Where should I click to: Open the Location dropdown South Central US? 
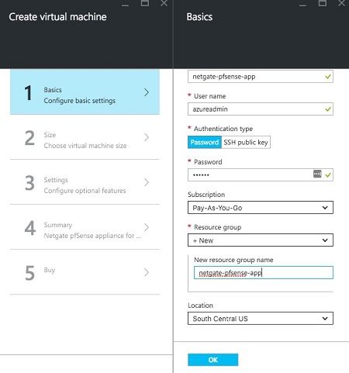coord(261,319)
